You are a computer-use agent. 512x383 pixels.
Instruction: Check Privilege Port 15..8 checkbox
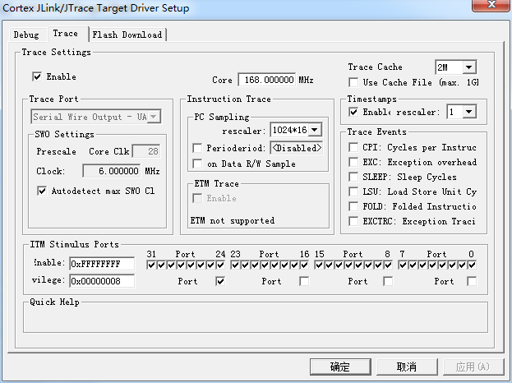pos(388,281)
